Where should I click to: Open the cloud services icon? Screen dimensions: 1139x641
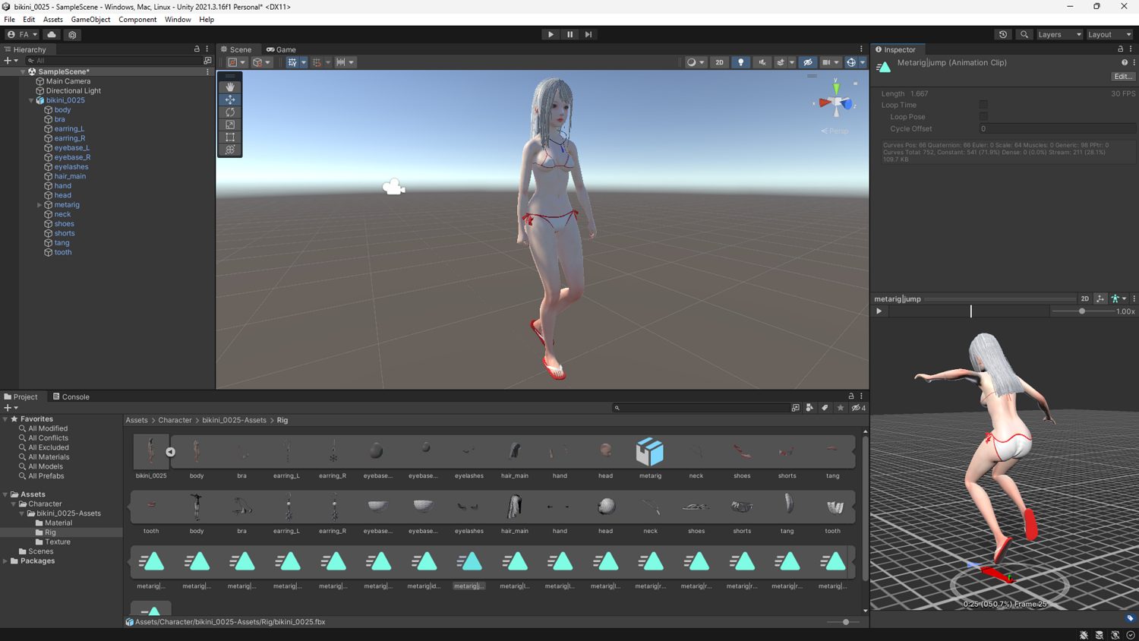[52, 34]
